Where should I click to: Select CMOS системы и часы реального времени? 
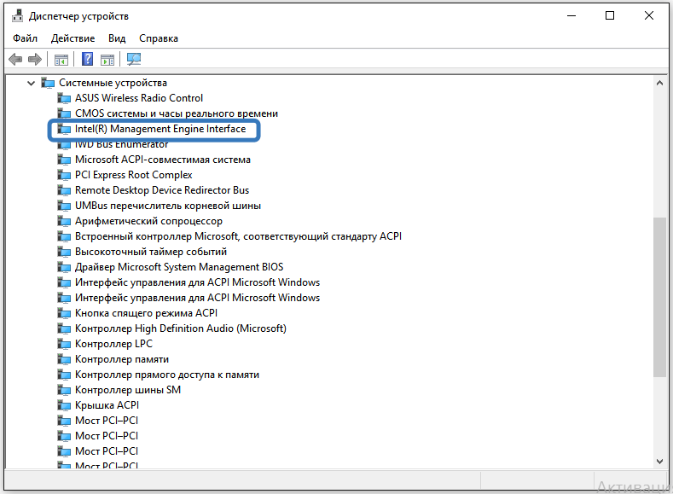pyautogui.click(x=177, y=113)
